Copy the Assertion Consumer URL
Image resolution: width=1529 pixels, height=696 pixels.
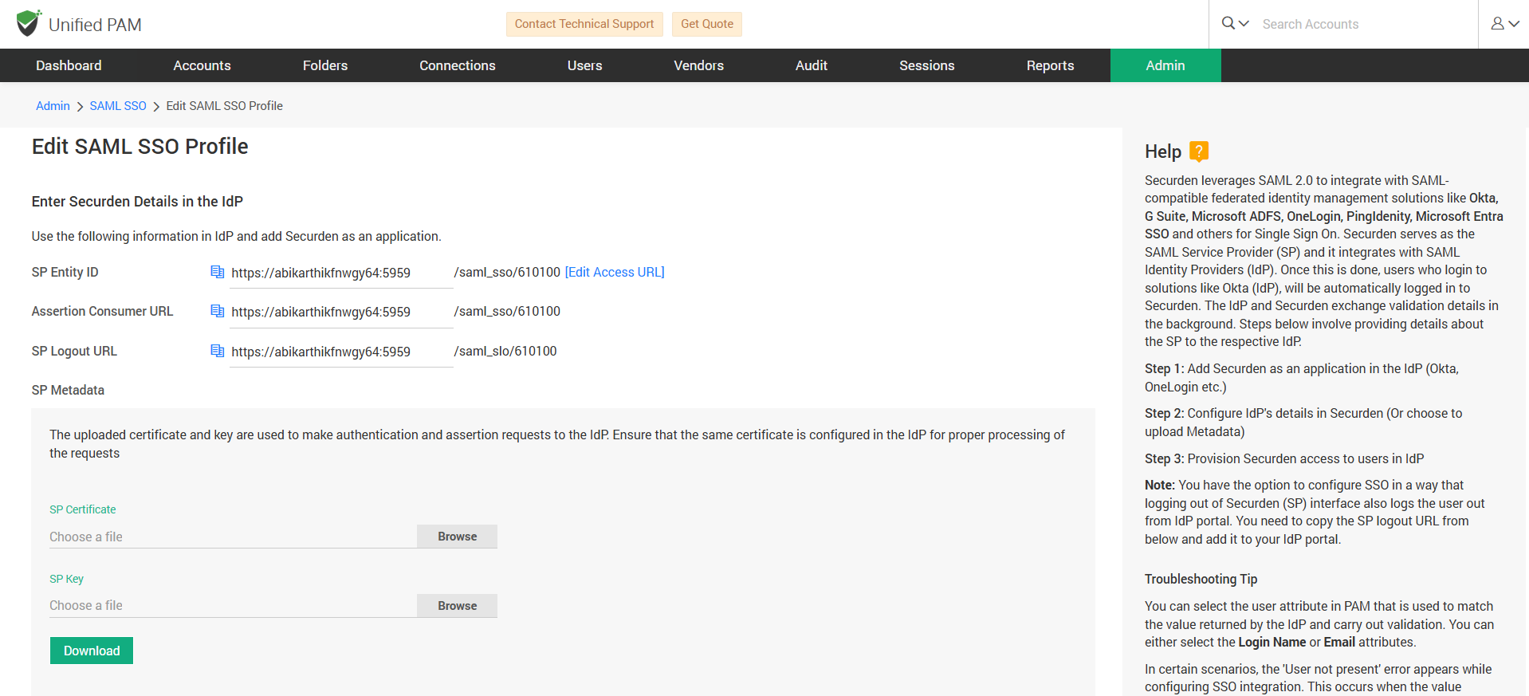click(217, 311)
